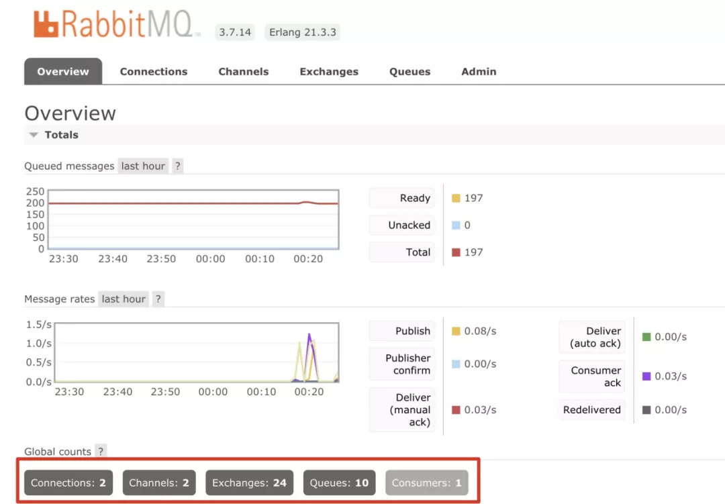Open help for Global counts
This screenshot has height=504, width=725.
(x=101, y=451)
